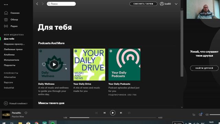Navigate forward with the right arrow
Viewport: 220px width, 124px height.
(x=43, y=4)
